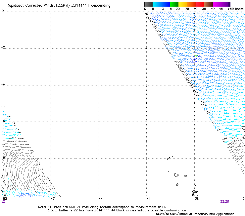Click the dark purple 45-50 knots legend segment

click(226, 4)
